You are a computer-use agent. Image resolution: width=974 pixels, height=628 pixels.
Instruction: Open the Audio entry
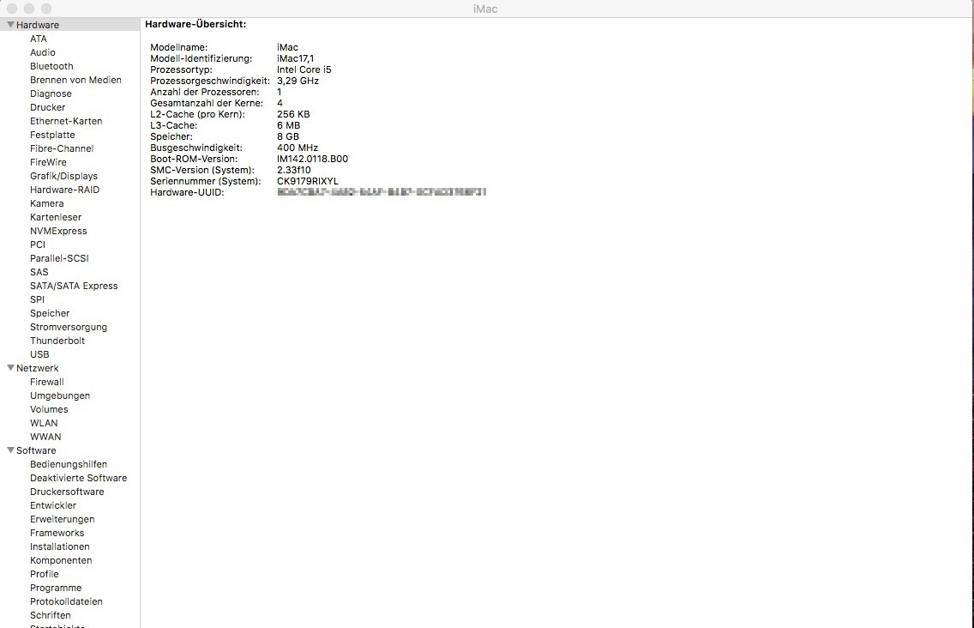coord(42,52)
